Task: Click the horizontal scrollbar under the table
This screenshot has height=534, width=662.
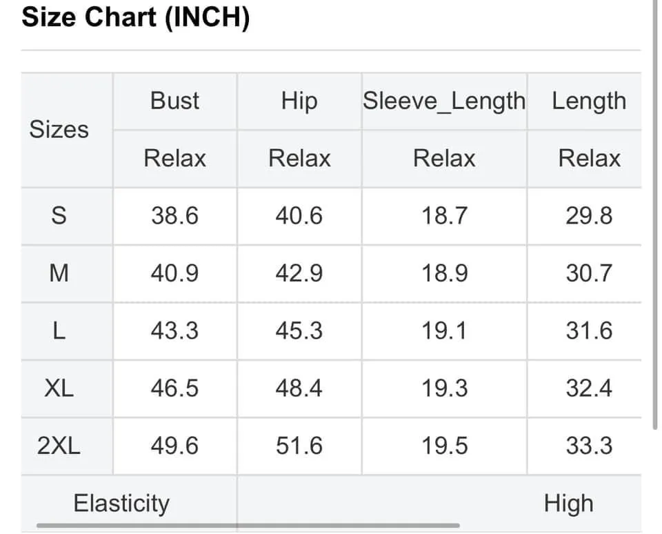Action: coord(248,526)
